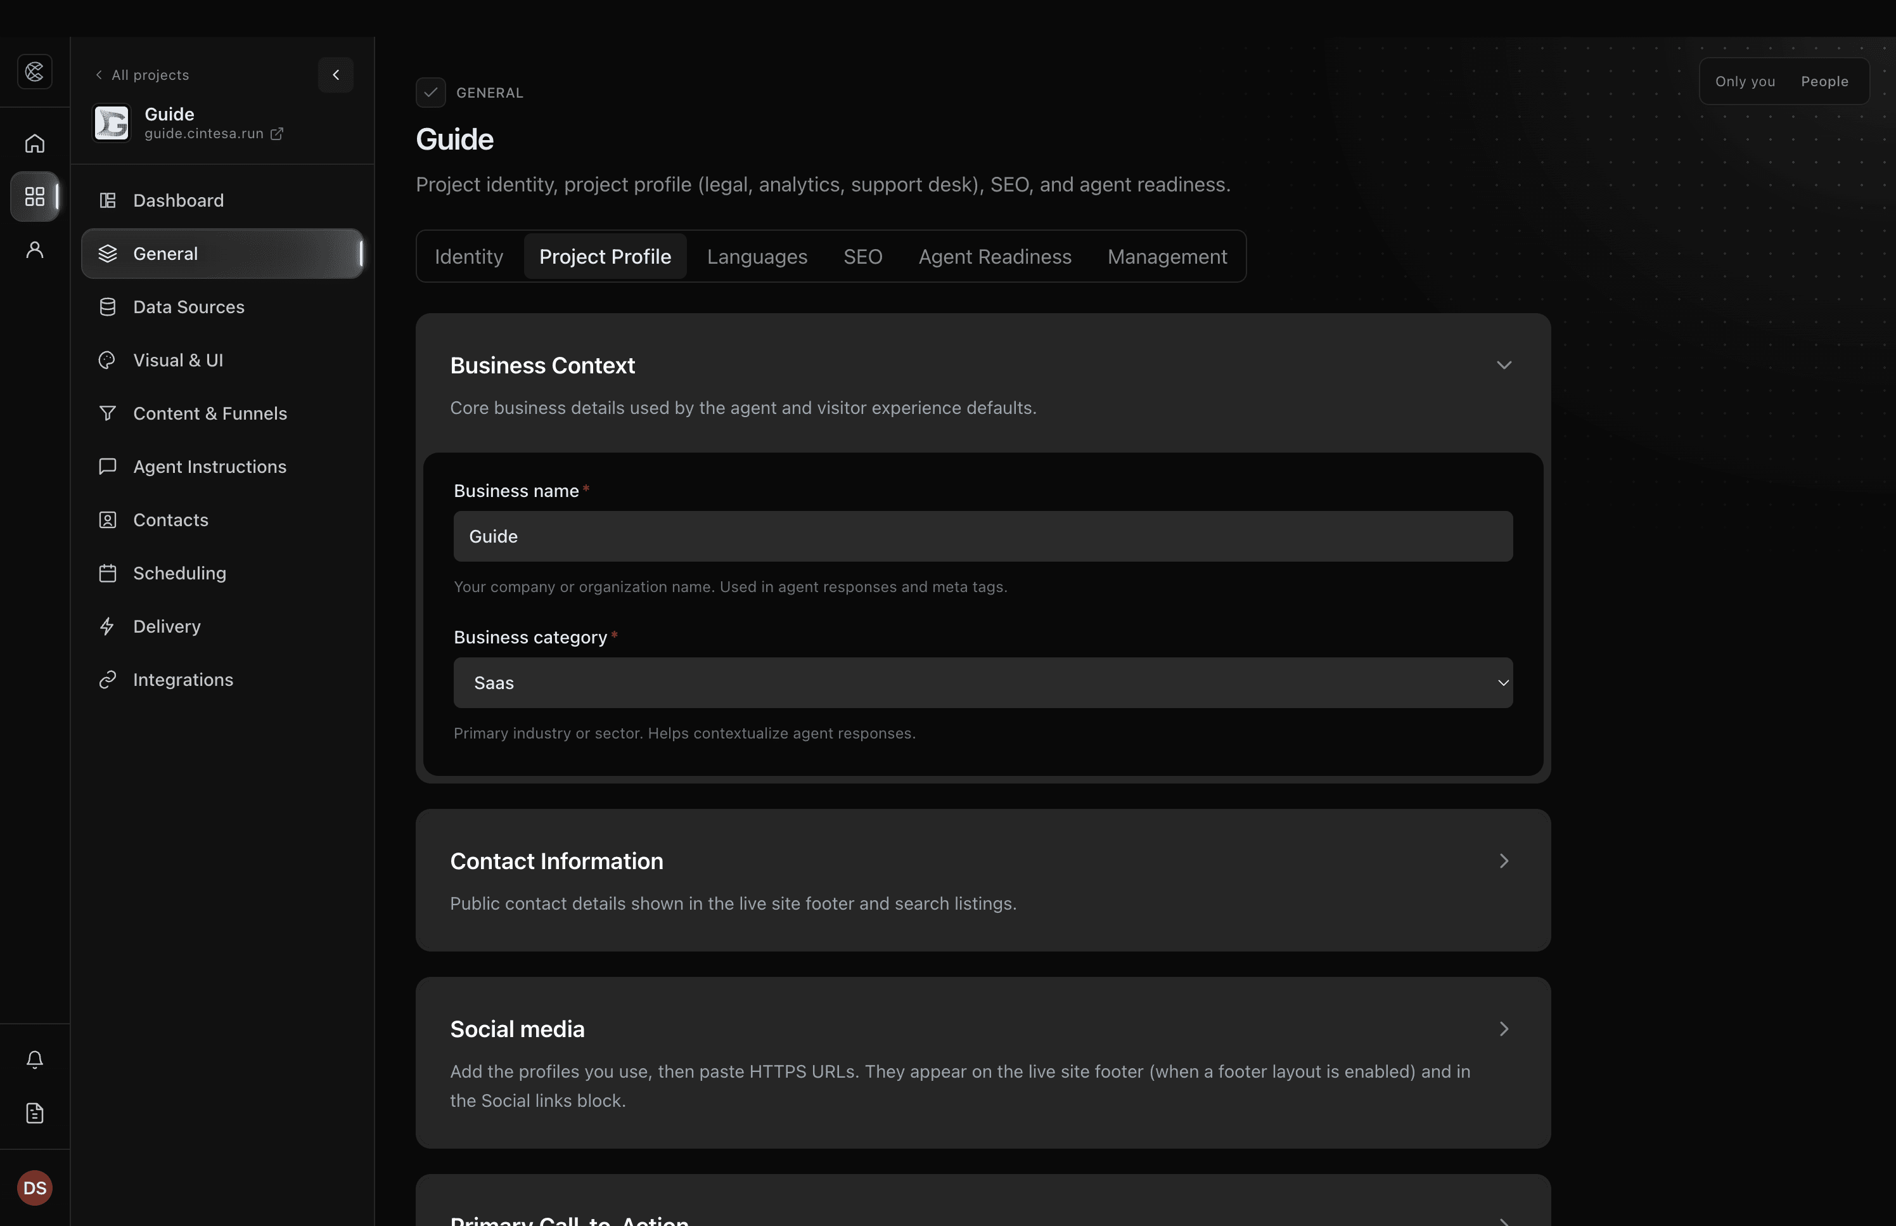
Task: Focus the Business name input field
Action: coord(983,536)
